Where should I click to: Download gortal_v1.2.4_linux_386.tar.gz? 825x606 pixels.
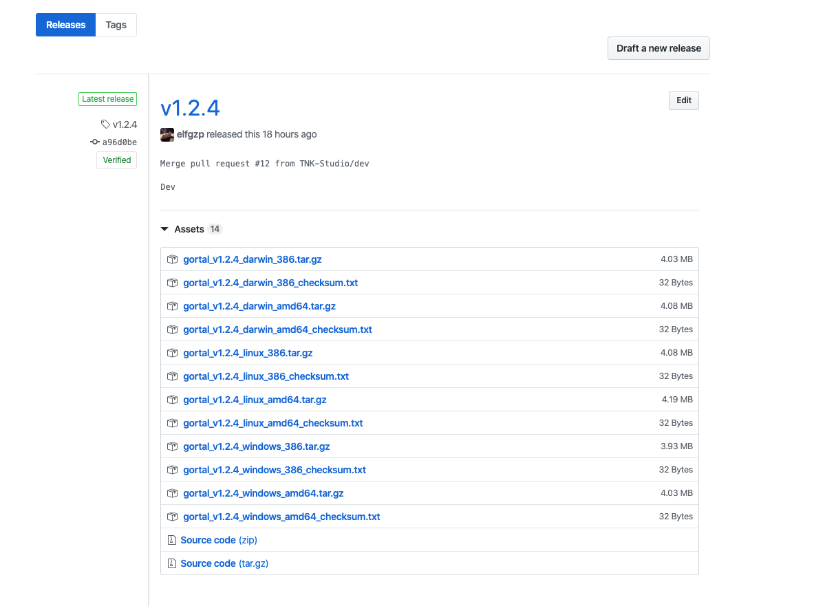click(248, 353)
